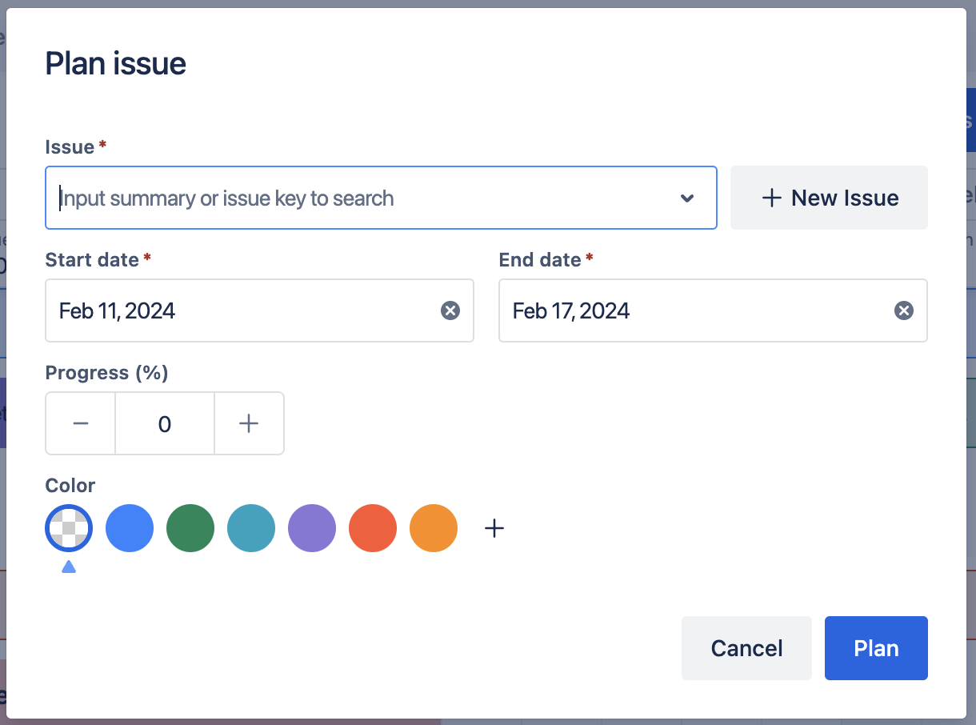976x725 pixels.
Task: Choose the blue color swatch
Action: pos(130,528)
